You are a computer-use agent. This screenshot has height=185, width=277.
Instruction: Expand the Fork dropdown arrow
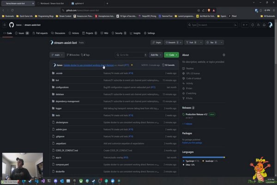[201, 43]
